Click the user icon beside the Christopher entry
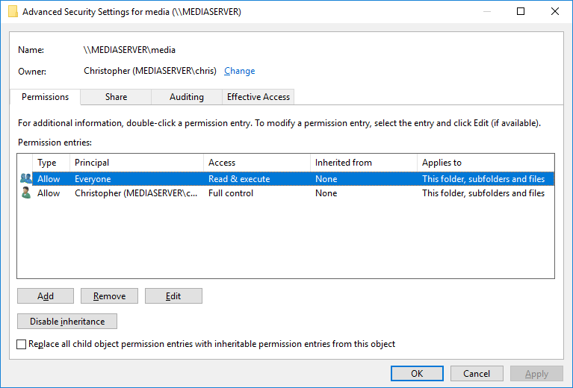This screenshot has height=388, width=573. (x=26, y=193)
